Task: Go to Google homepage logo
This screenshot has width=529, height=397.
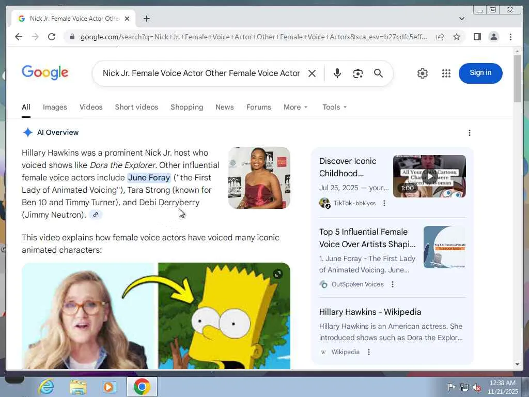Action: (x=45, y=72)
